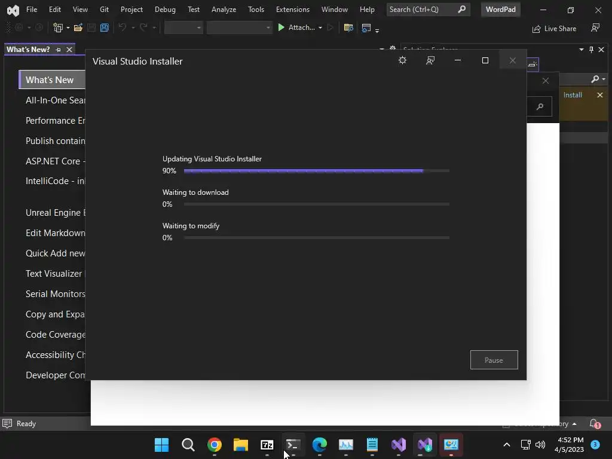Screen dimensions: 612x459
Task: Click the Undo toolbar icon
Action: click(x=122, y=27)
